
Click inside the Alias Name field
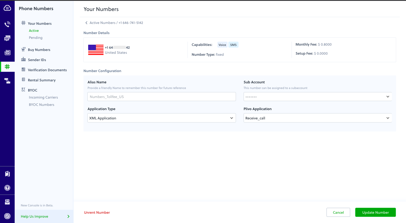[x=162, y=96]
